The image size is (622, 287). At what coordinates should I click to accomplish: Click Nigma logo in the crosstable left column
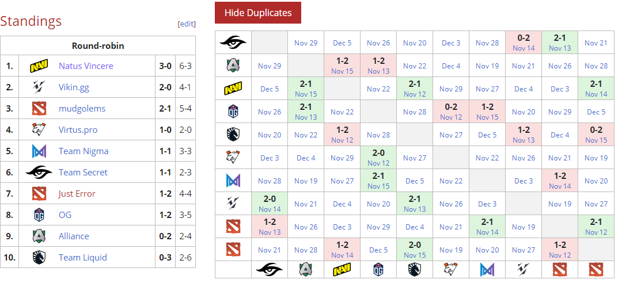pos(233,181)
